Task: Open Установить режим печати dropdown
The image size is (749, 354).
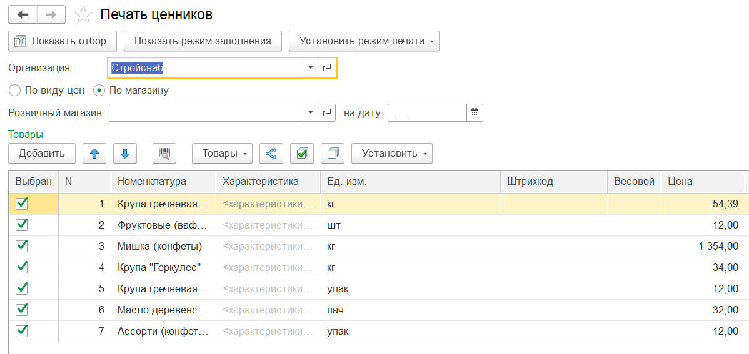Action: coord(364,41)
